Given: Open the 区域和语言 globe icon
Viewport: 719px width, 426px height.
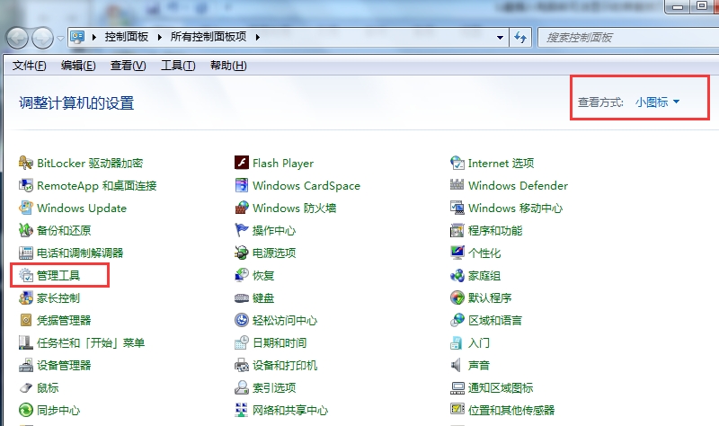Looking at the screenshot, I should (x=457, y=320).
